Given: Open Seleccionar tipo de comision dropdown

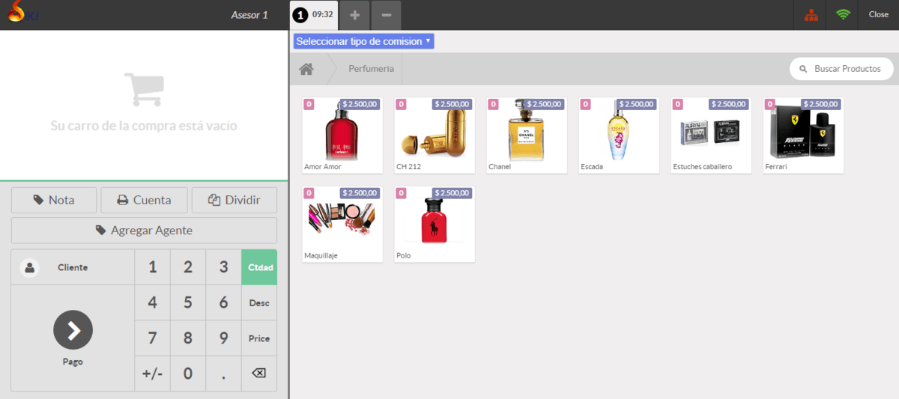Looking at the screenshot, I should click(x=363, y=41).
